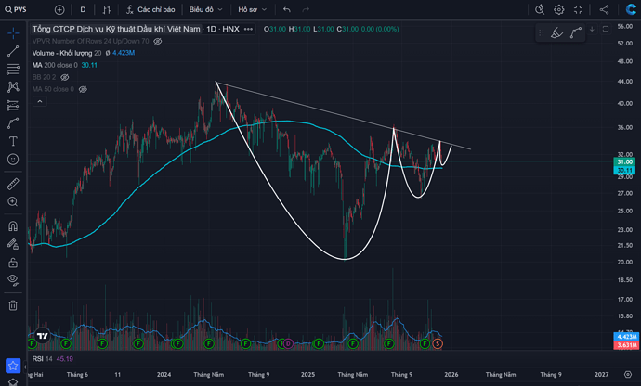Remove drawings with the trash icon
Image resolution: width=641 pixels, height=386 pixels.
[x=13, y=305]
